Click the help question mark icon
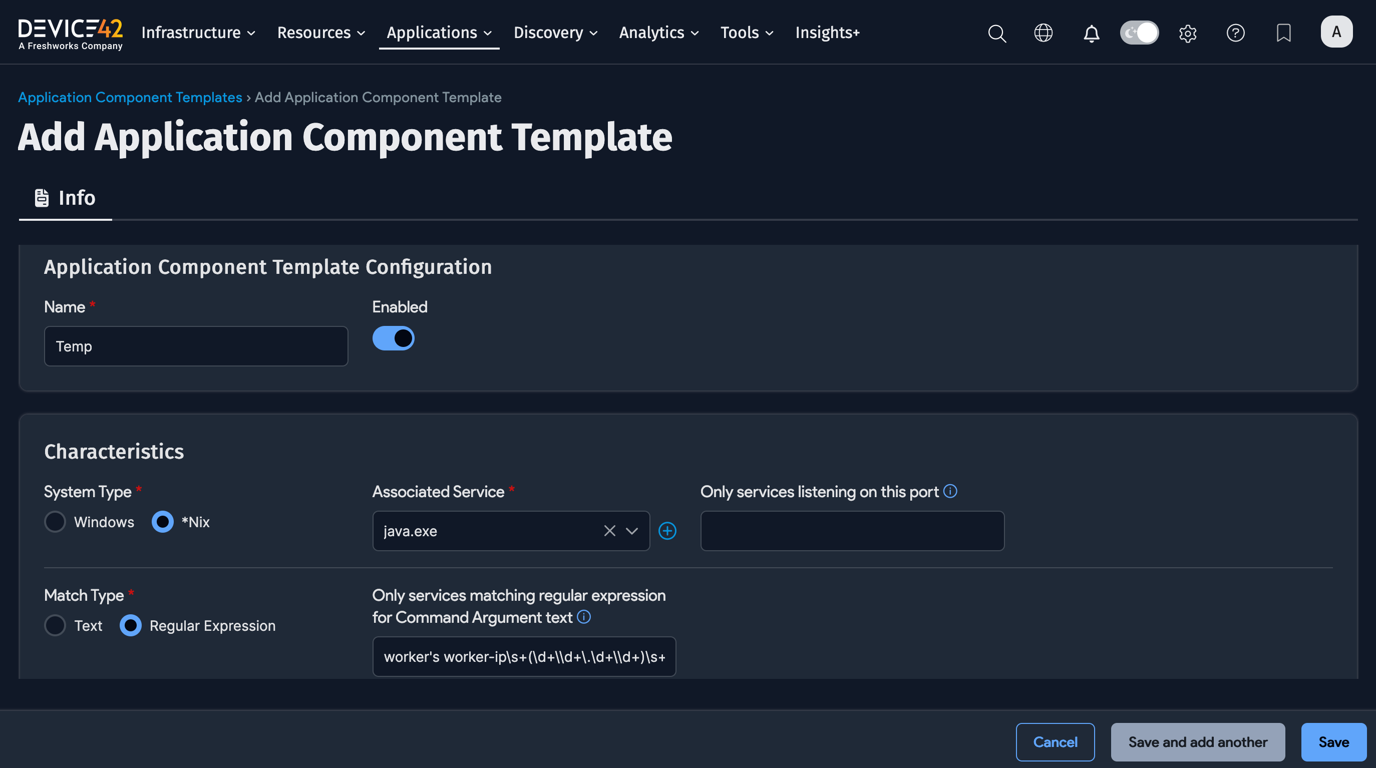Screen dimensions: 1376x768 1235,33
